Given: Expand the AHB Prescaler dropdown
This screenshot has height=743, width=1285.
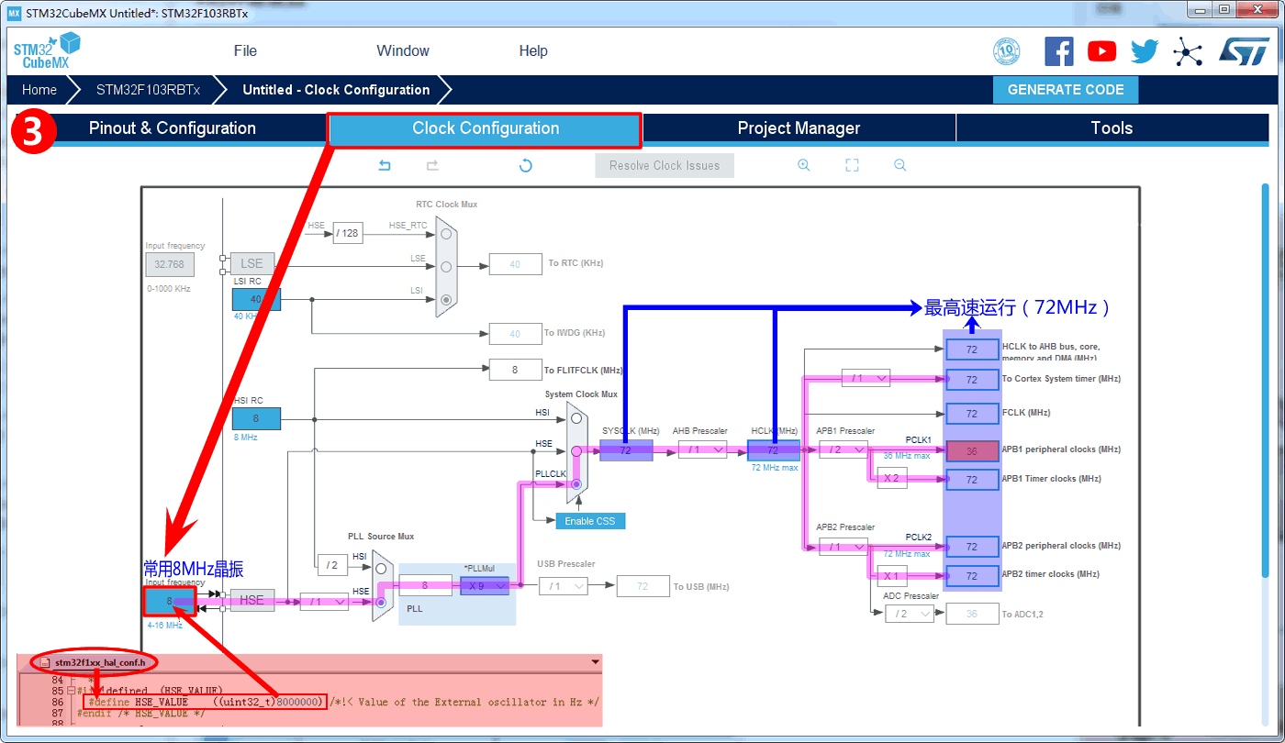Looking at the screenshot, I should (702, 449).
